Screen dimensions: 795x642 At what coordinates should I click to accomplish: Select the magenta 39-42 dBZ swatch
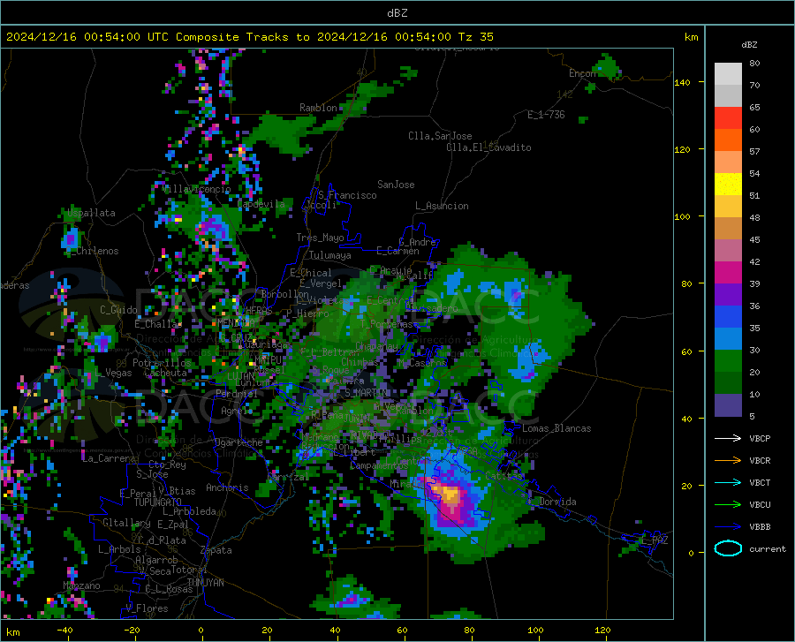tap(728, 273)
